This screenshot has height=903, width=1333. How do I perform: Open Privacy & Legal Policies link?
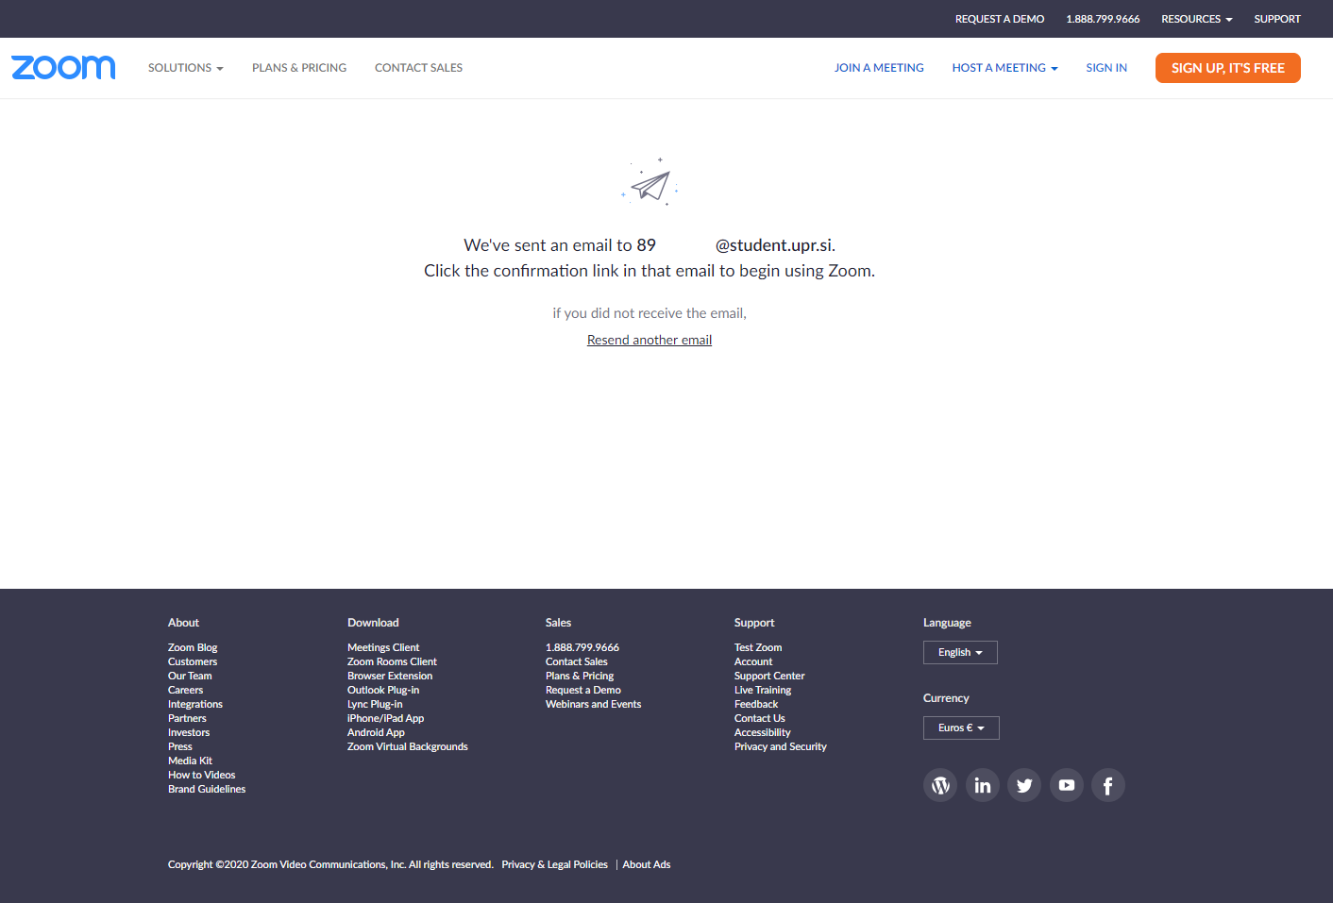(x=555, y=864)
